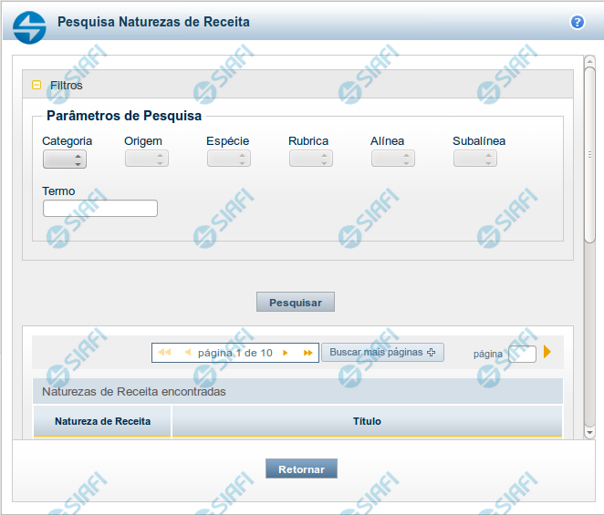The height and width of the screenshot is (515, 604).
Task: Click the SIAFI logo icon in header
Action: click(29, 26)
